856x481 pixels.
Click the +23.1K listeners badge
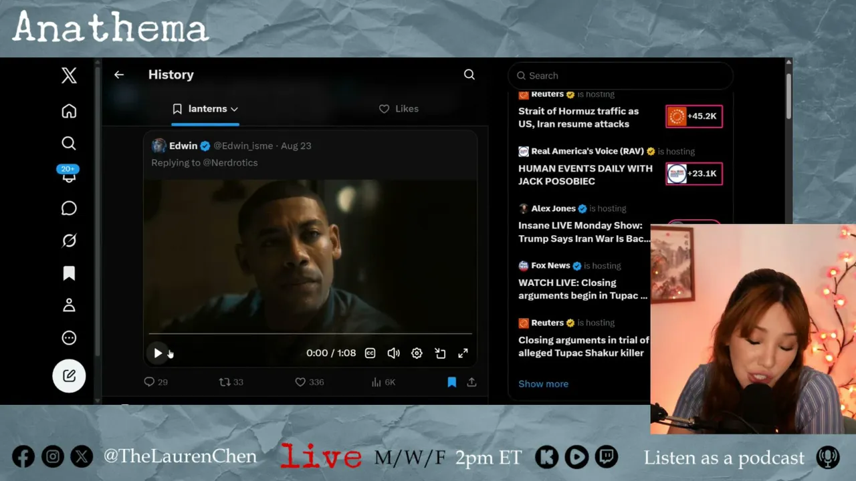point(694,174)
